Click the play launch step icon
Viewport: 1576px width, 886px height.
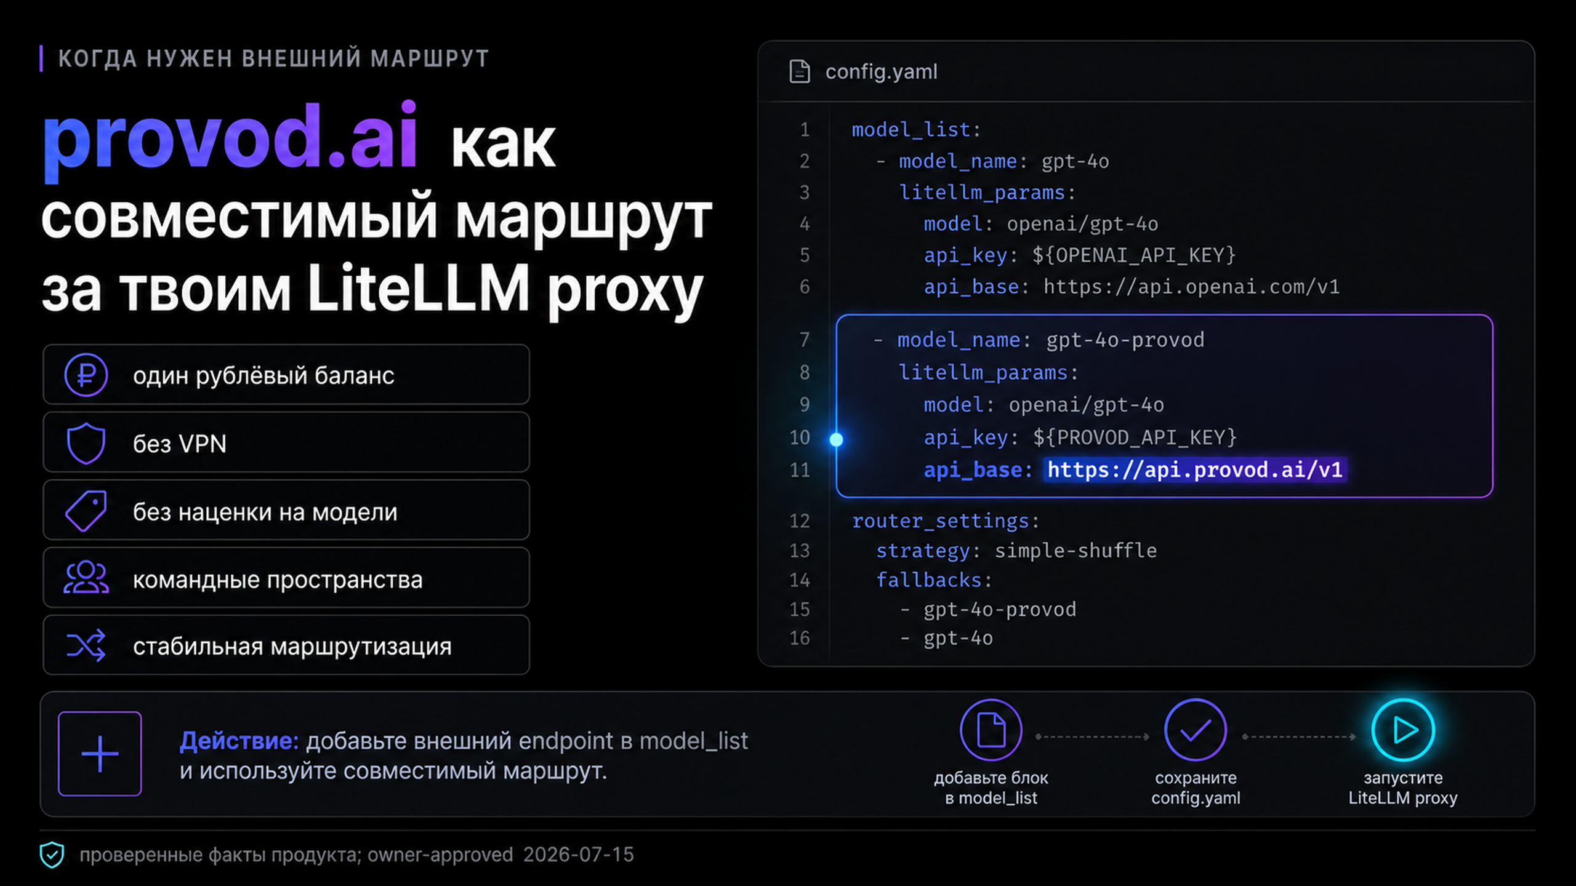click(1403, 730)
